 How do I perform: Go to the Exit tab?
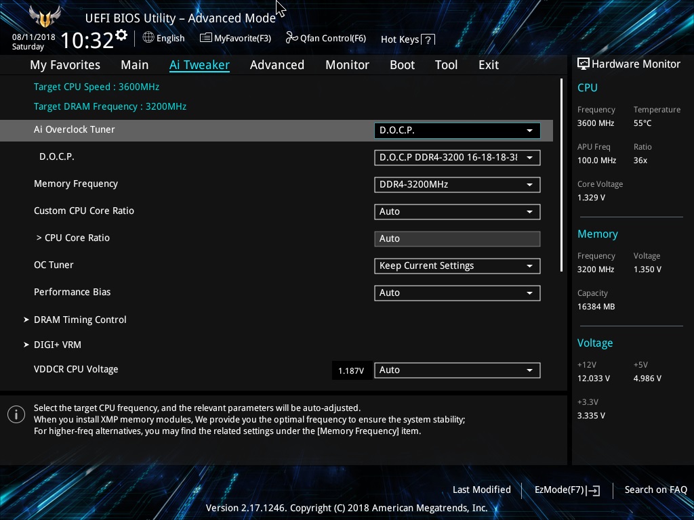pos(489,65)
